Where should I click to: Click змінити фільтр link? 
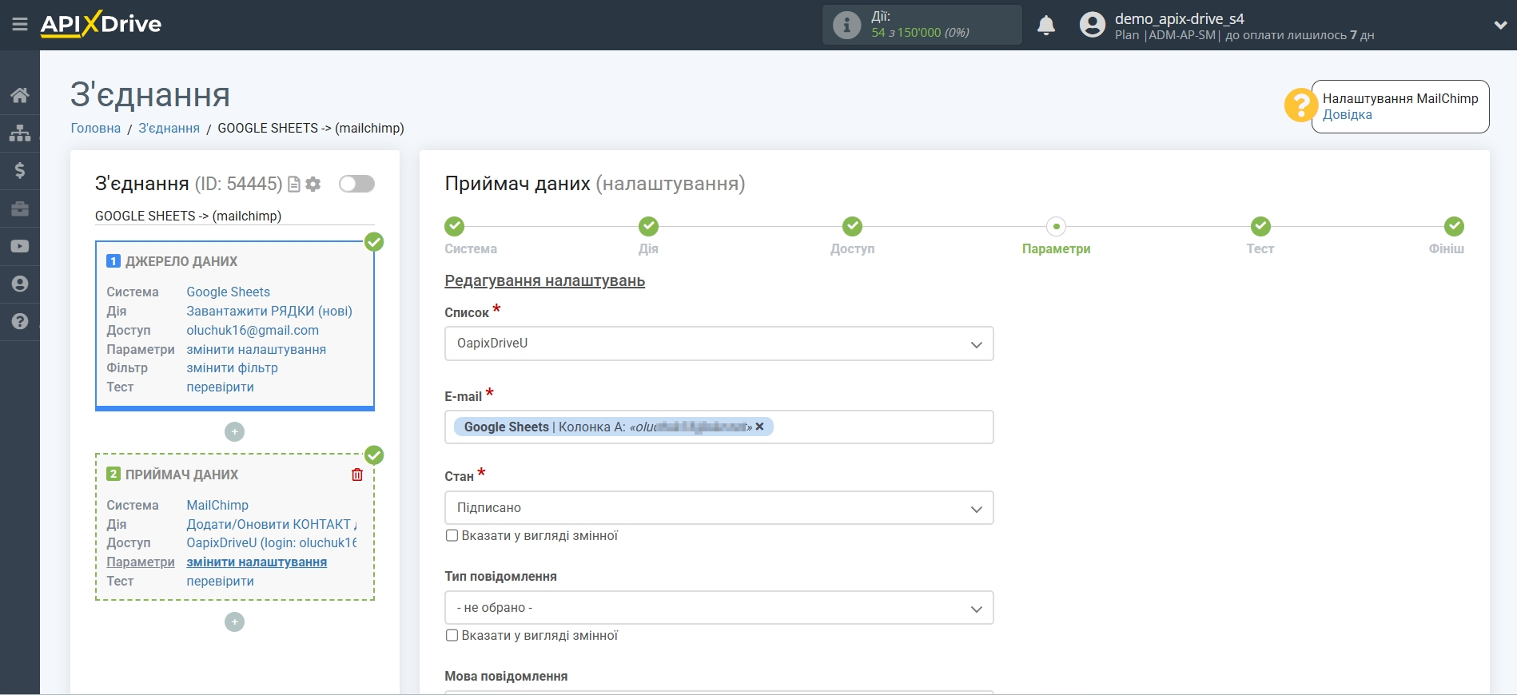[232, 368]
